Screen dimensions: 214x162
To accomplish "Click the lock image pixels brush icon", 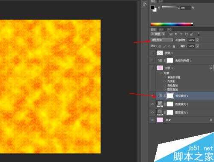I will coord(164,46).
